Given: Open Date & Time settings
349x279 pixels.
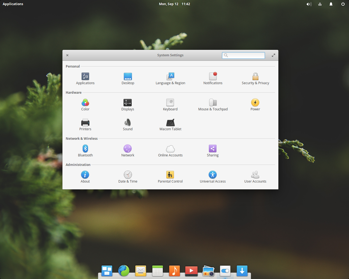Looking at the screenshot, I should pos(128,177).
